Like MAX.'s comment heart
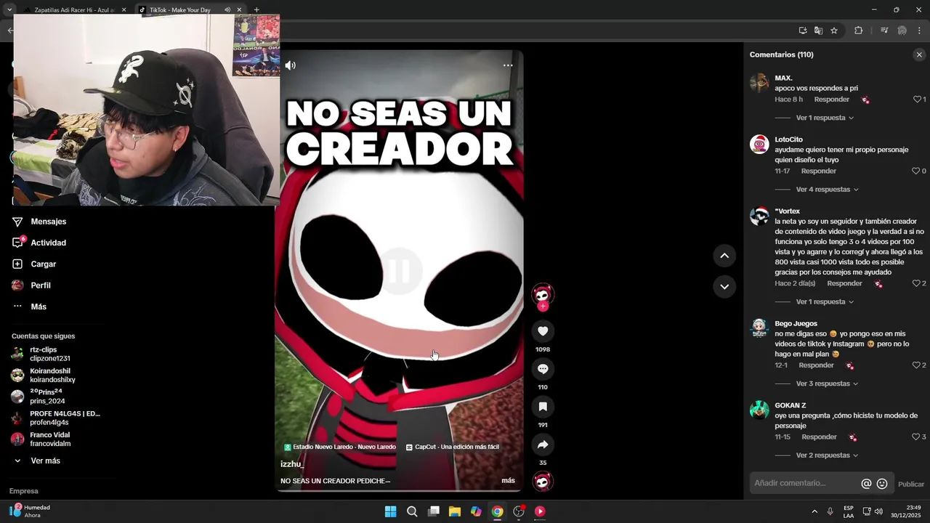 click(917, 100)
